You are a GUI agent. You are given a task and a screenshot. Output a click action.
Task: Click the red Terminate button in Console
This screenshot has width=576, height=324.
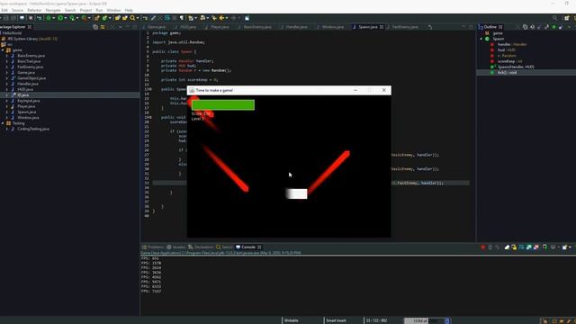(482, 247)
